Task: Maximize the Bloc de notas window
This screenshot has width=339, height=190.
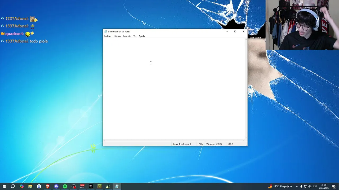Action: point(235,32)
